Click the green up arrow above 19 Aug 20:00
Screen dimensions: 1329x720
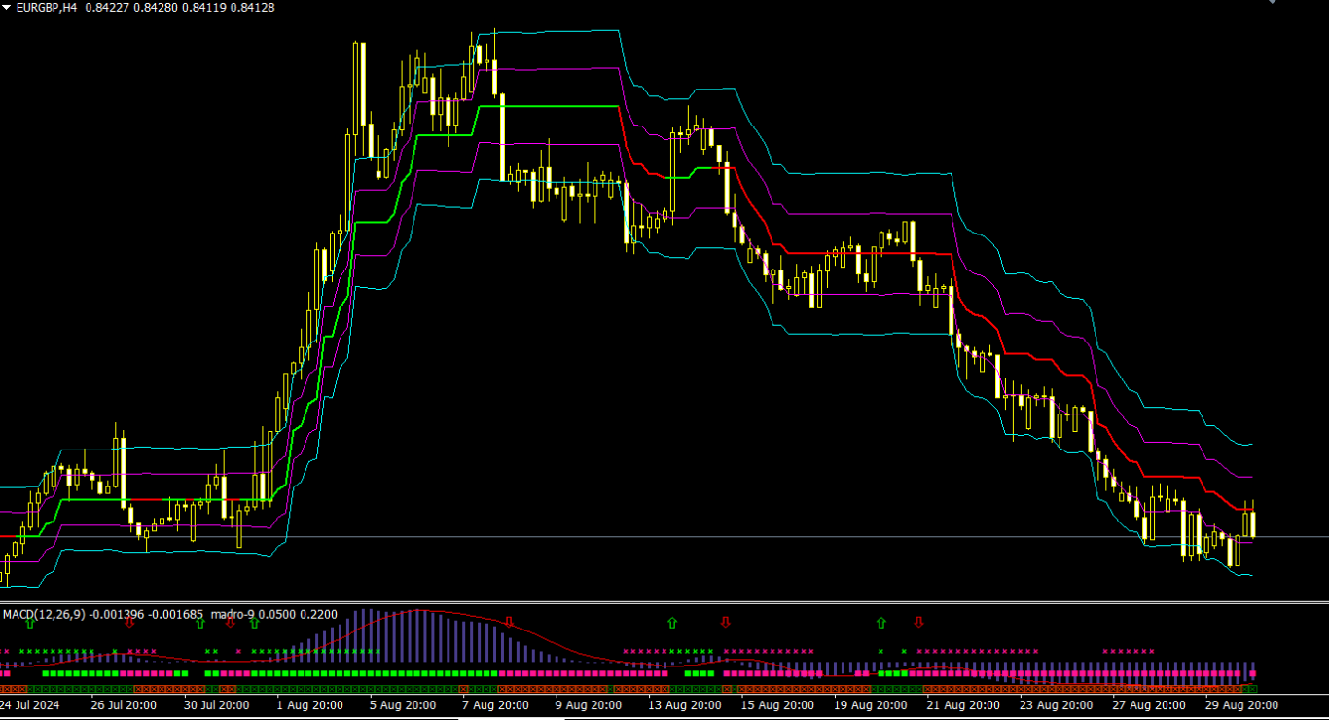[881, 622]
